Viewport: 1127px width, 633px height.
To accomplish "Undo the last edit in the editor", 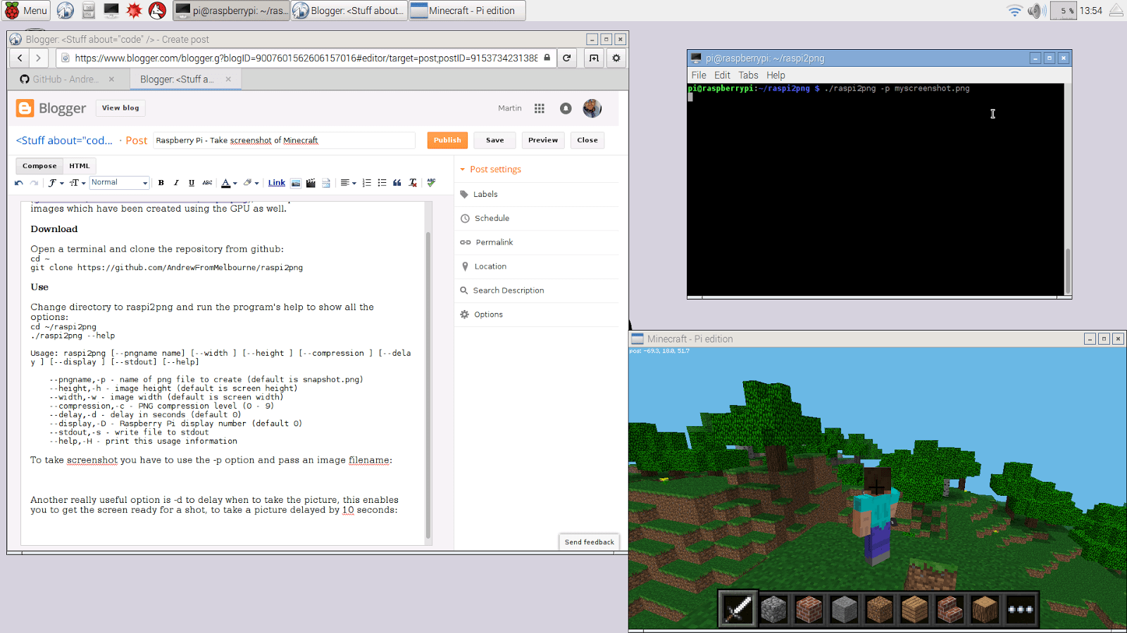I will click(x=18, y=183).
